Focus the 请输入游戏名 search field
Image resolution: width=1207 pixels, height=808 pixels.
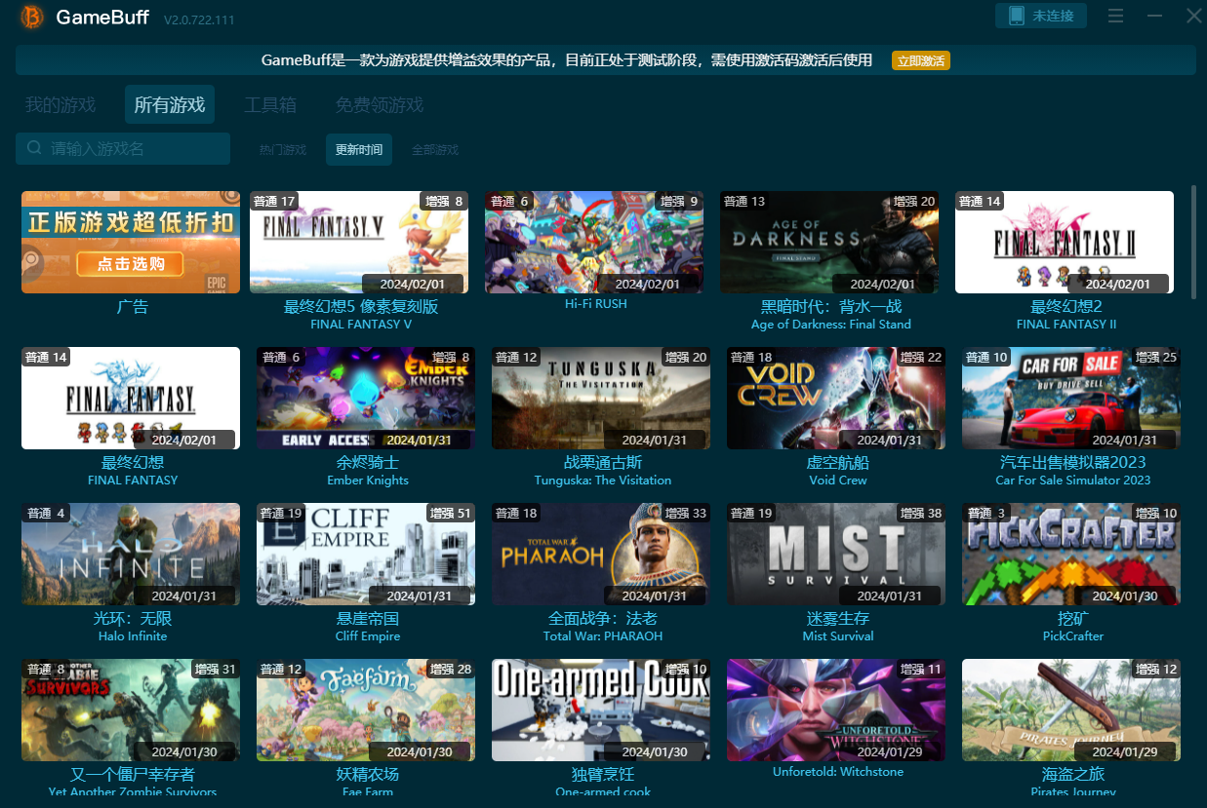coord(123,148)
